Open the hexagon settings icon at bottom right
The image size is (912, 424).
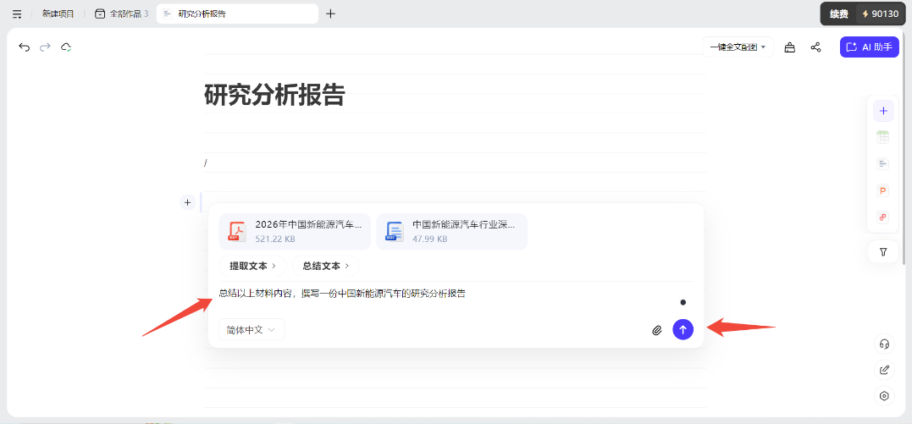click(x=884, y=396)
